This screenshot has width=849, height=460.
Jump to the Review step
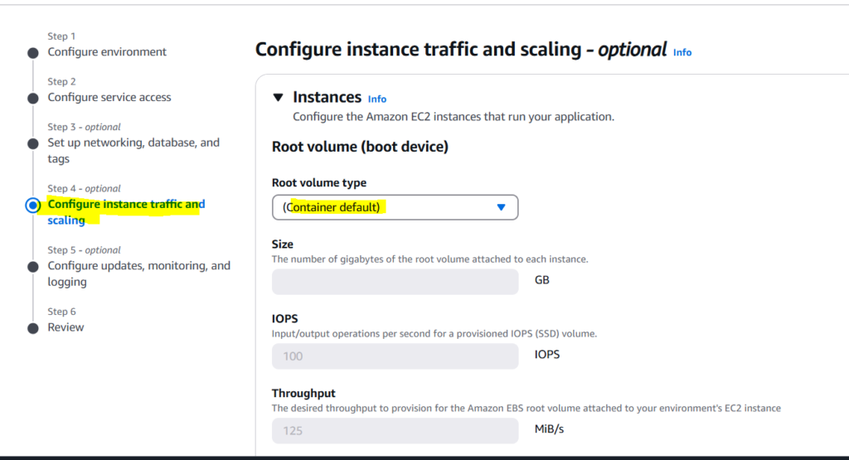[65, 327]
